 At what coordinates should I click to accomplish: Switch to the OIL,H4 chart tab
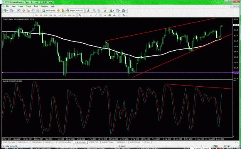coord(147,142)
